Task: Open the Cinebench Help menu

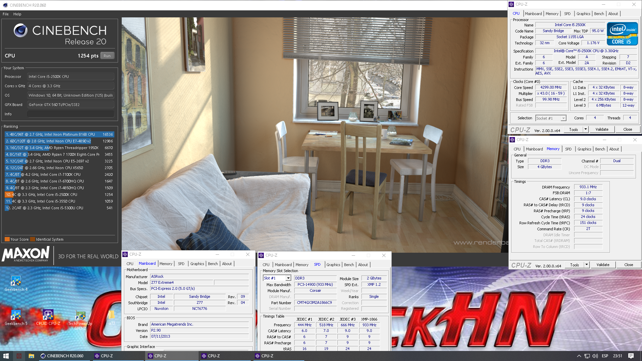Action: (x=17, y=14)
